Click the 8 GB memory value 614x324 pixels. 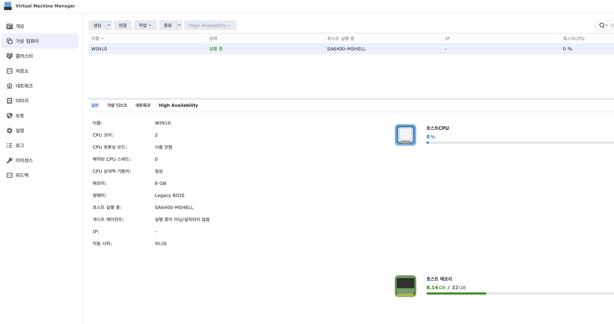pyautogui.click(x=160, y=184)
